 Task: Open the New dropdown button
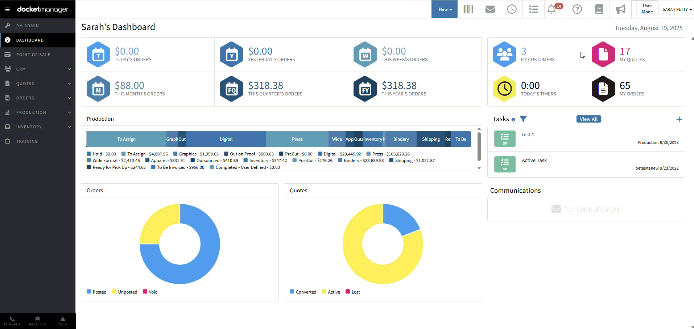[445, 9]
